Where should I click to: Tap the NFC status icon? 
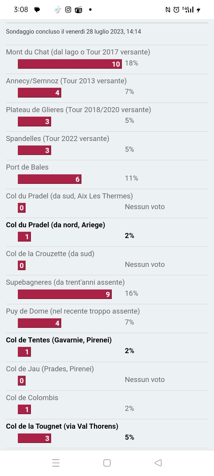pyautogui.click(x=168, y=10)
